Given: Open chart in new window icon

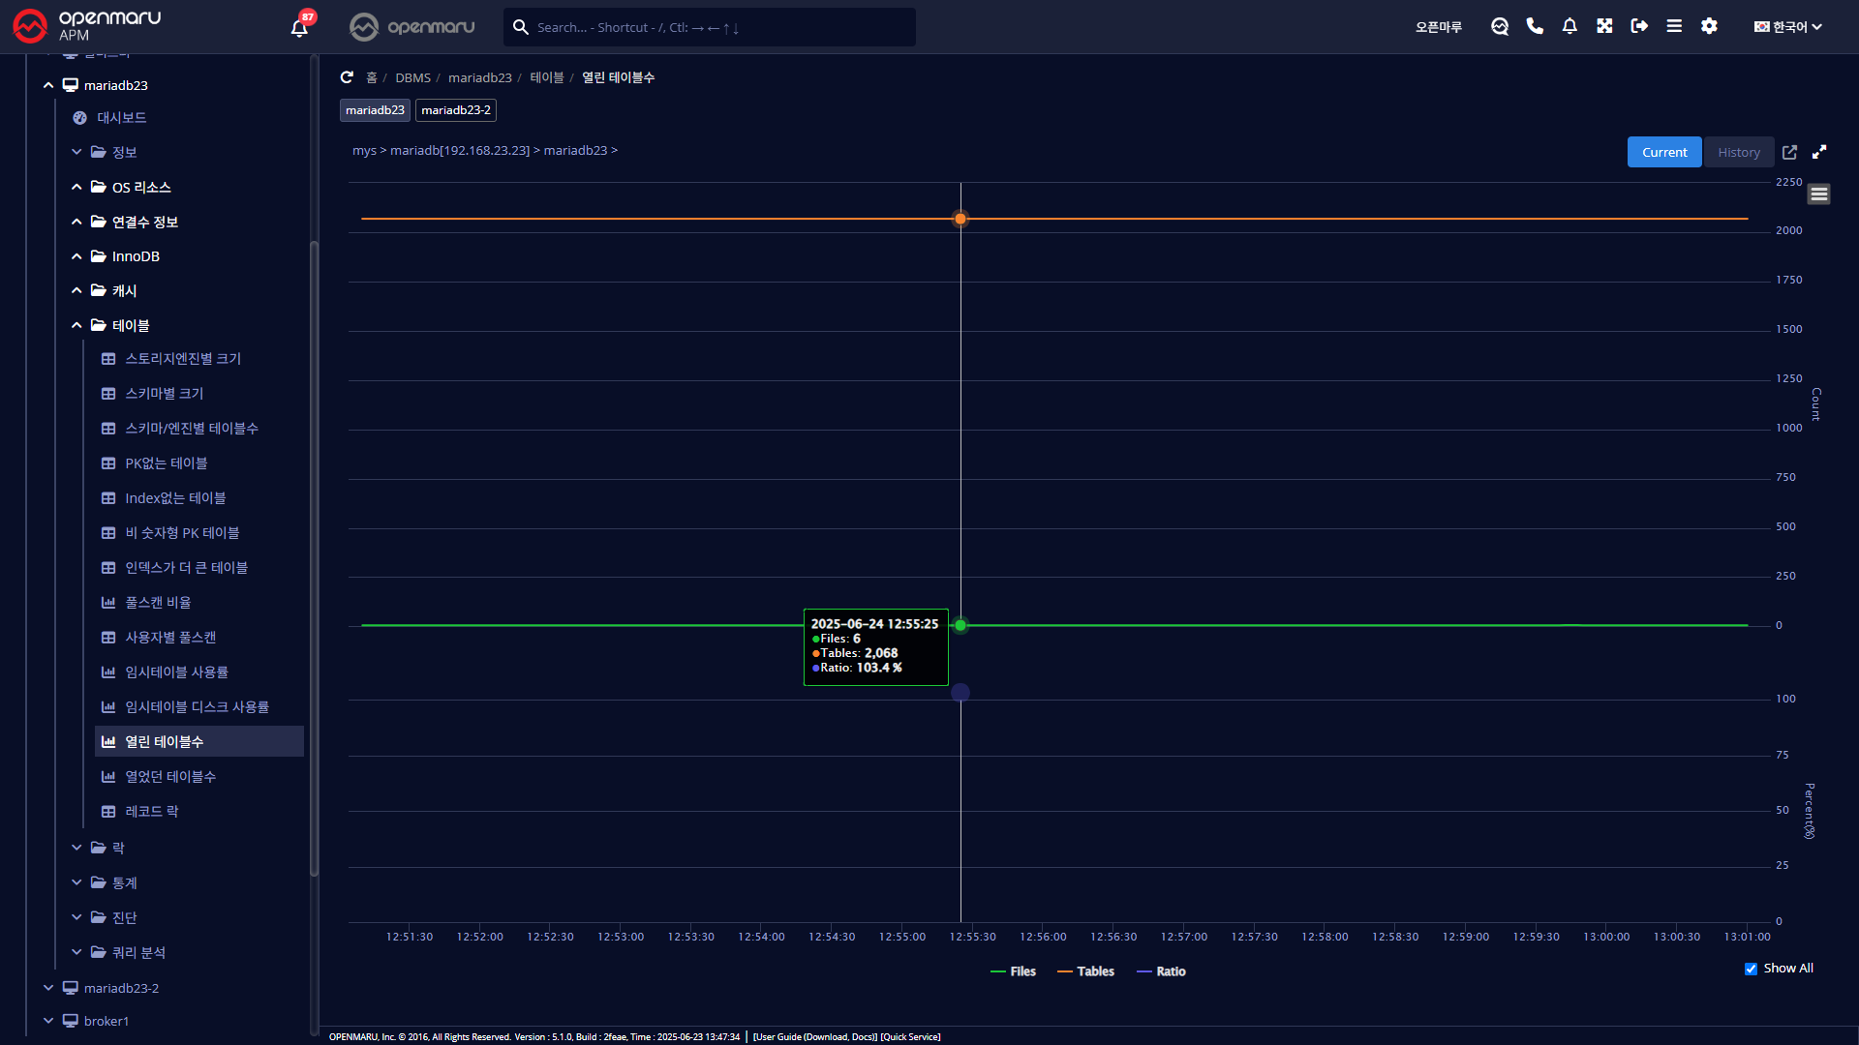Looking at the screenshot, I should (x=1789, y=152).
